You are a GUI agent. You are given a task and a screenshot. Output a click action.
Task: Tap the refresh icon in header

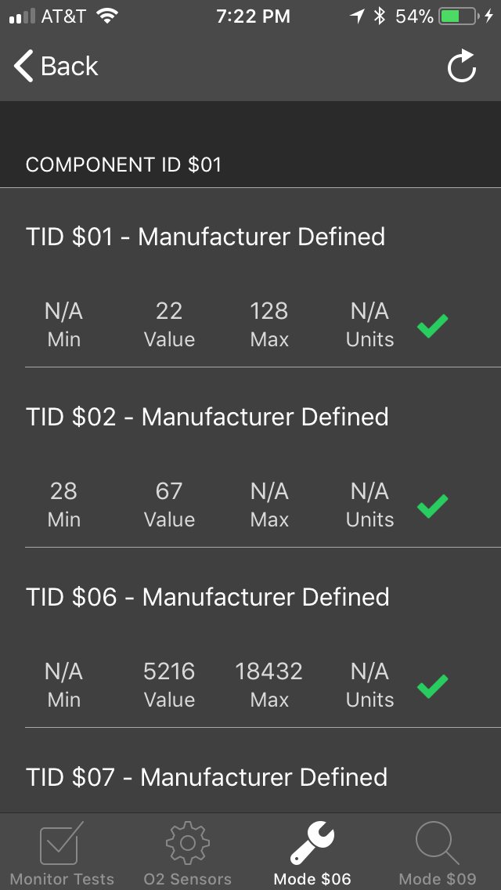pyautogui.click(x=461, y=67)
